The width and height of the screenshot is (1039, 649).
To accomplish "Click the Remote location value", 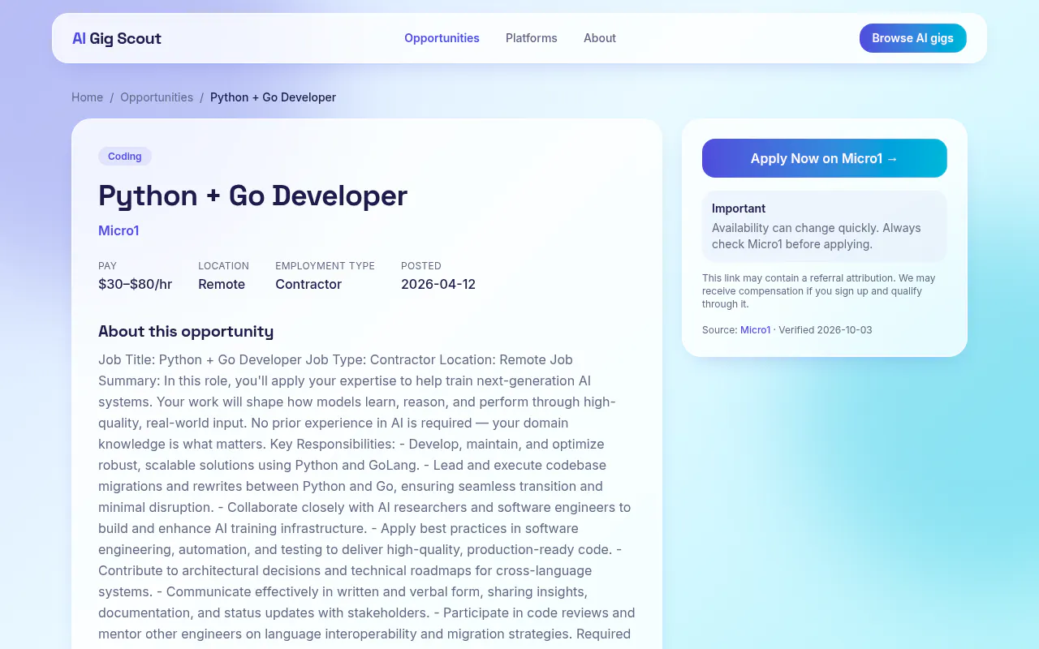I will point(222,284).
